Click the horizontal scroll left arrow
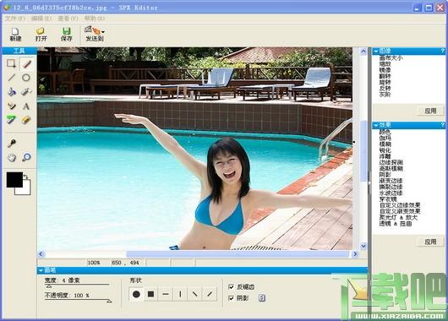The width and height of the screenshot is (448, 321). coord(41,254)
